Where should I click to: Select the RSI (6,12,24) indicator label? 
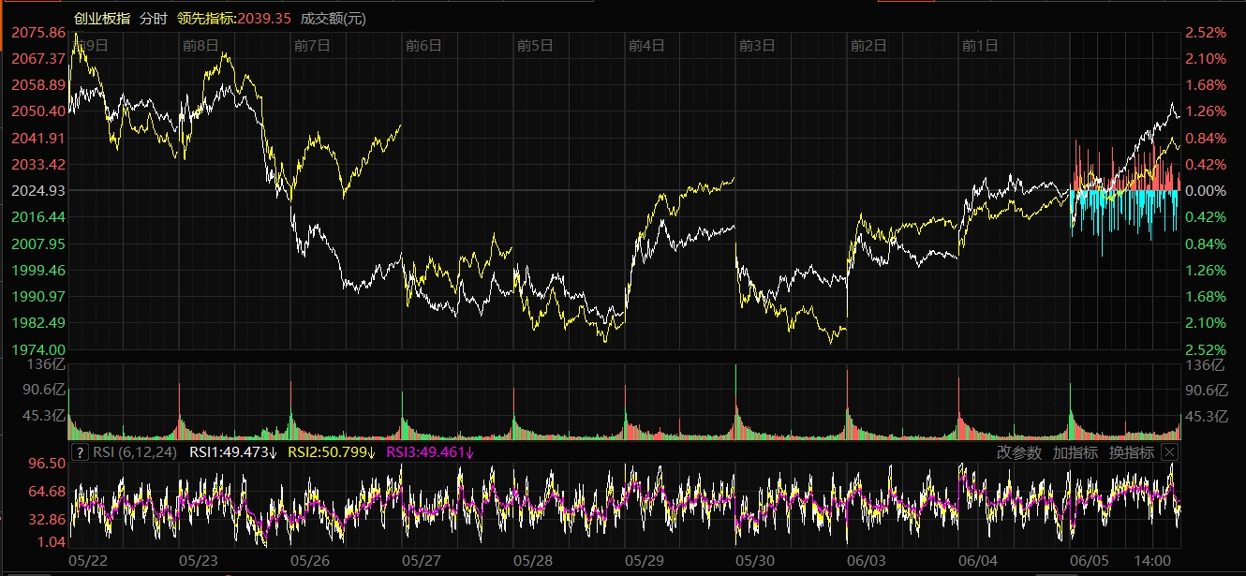135,452
